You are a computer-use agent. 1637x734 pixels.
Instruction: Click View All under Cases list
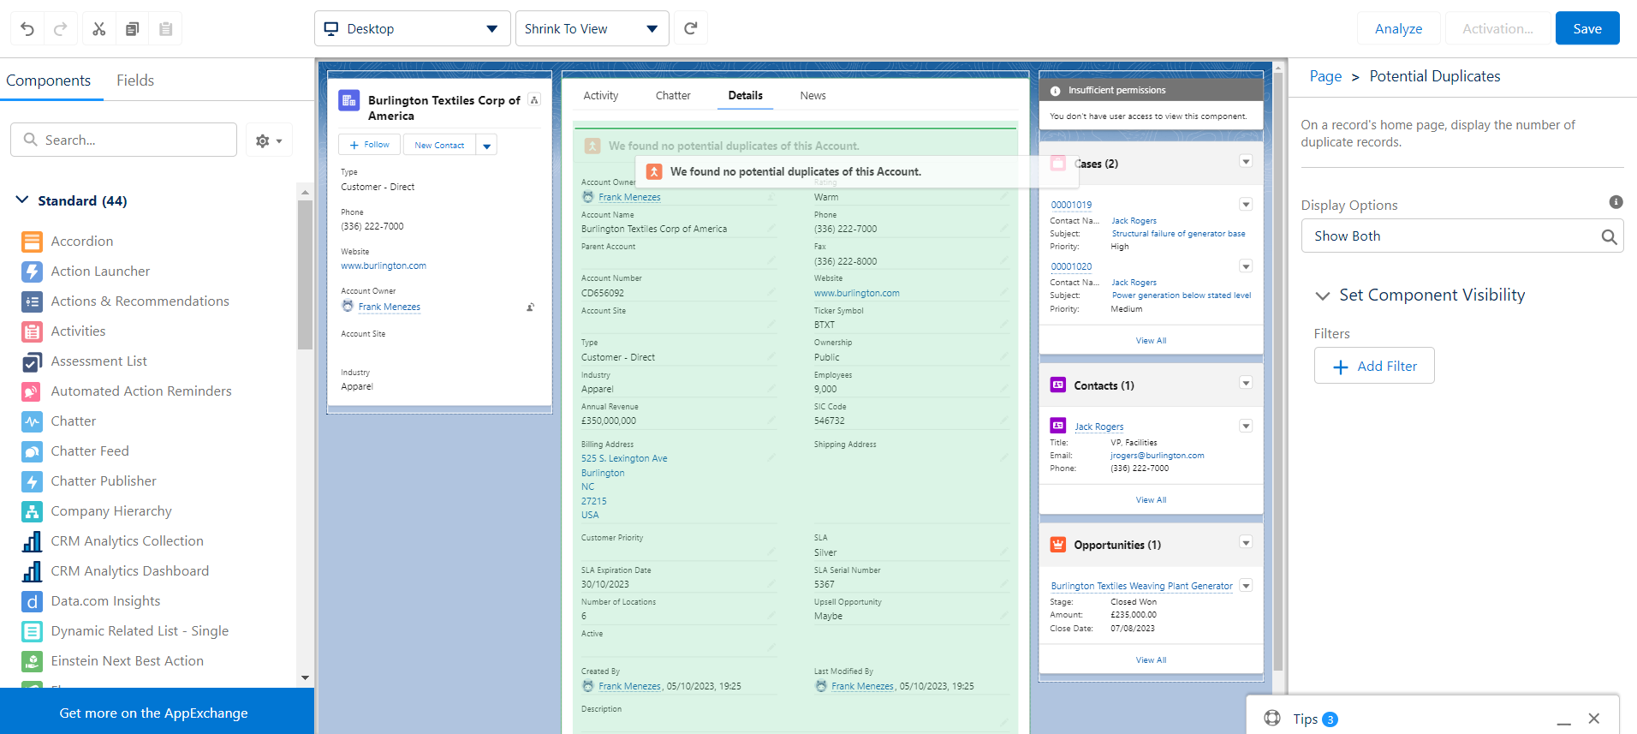pyautogui.click(x=1151, y=340)
